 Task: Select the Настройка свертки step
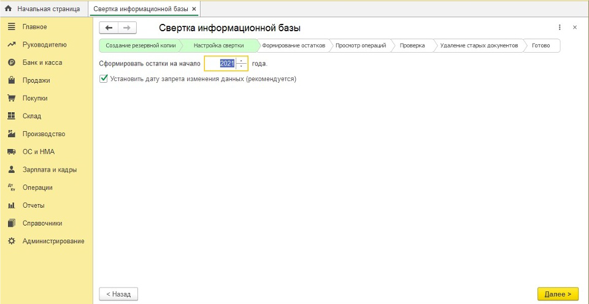tap(218, 45)
